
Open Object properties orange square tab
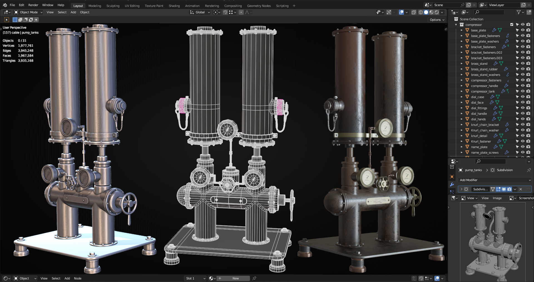(452, 177)
